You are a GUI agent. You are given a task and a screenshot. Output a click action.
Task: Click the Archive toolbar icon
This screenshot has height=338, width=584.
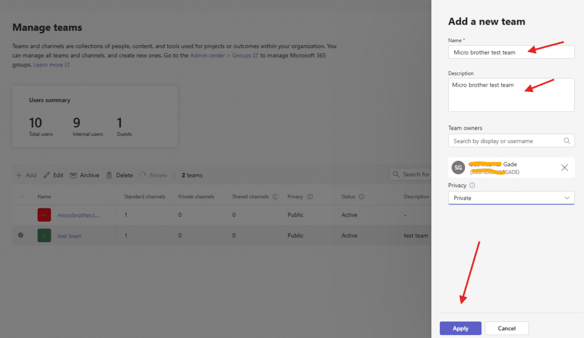coord(74,175)
